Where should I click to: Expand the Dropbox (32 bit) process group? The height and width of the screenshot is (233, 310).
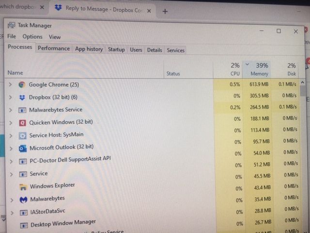[x=10, y=97]
